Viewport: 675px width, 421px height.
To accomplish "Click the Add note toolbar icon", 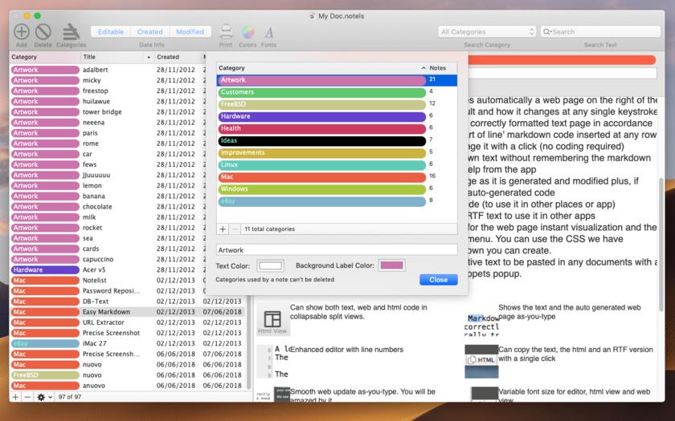I will [21, 31].
